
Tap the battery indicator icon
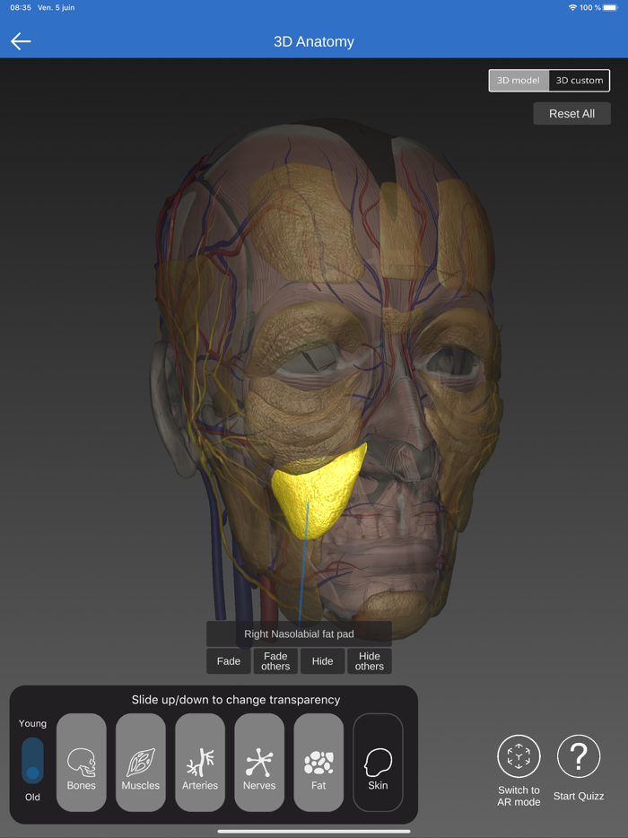[610, 7]
